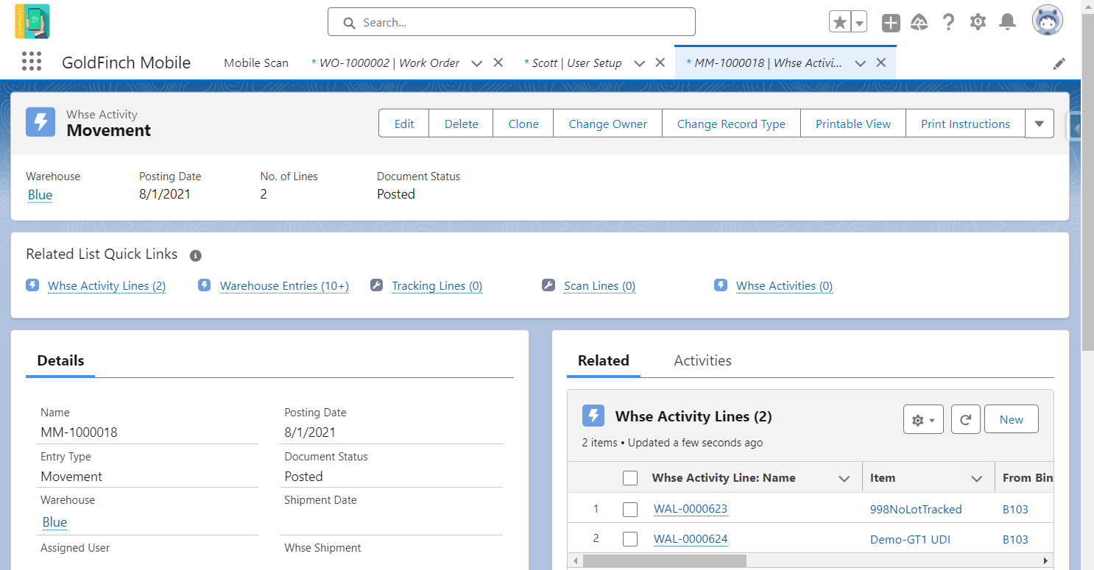
Task: Open the Setup gear icon
Action: pyautogui.click(x=978, y=22)
